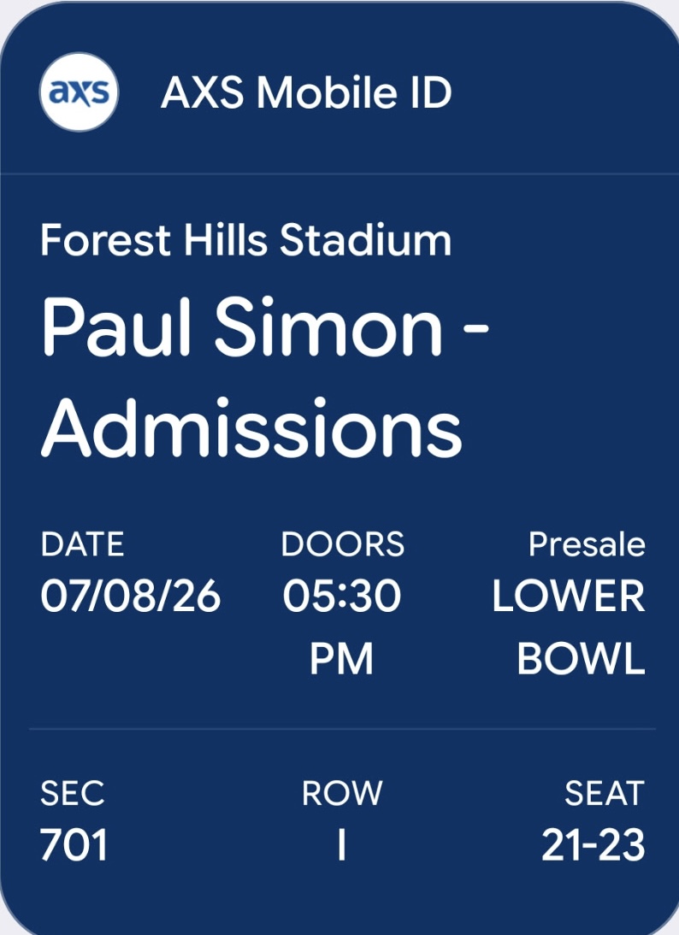
Task: Select the seat range 21-23
Action: [x=593, y=844]
